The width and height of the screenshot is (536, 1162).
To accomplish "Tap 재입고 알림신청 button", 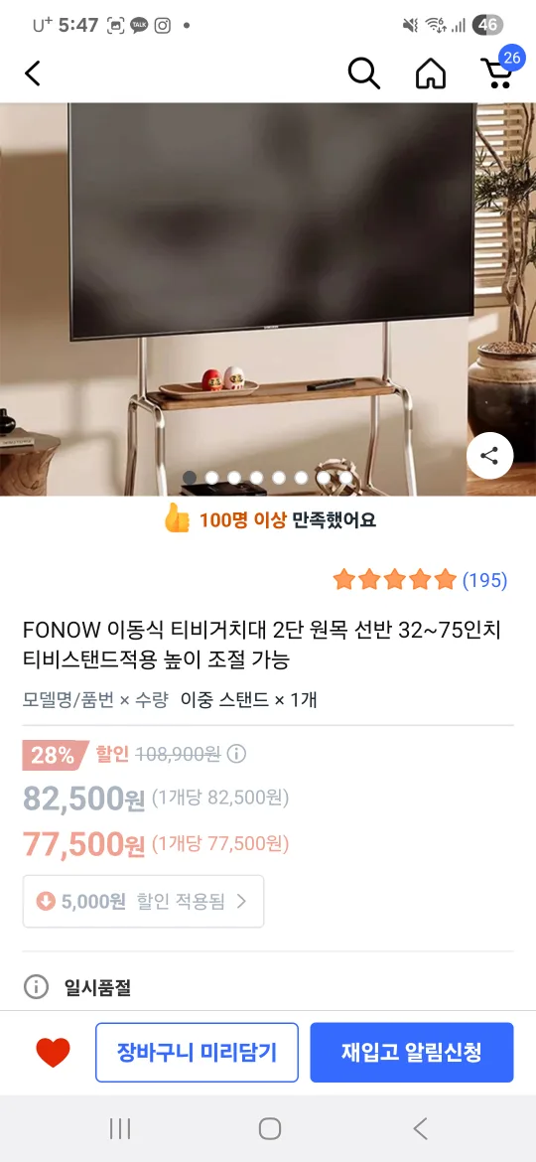I will coord(412,1053).
